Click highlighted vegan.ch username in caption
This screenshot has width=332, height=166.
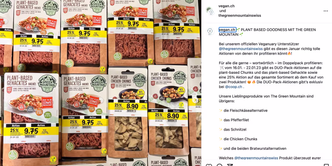[x=227, y=30]
